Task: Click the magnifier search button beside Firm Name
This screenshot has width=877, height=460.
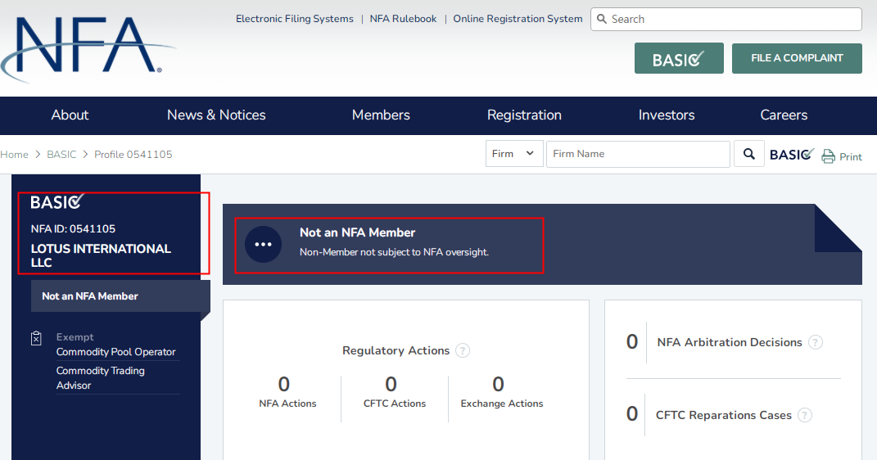Action: tap(749, 154)
